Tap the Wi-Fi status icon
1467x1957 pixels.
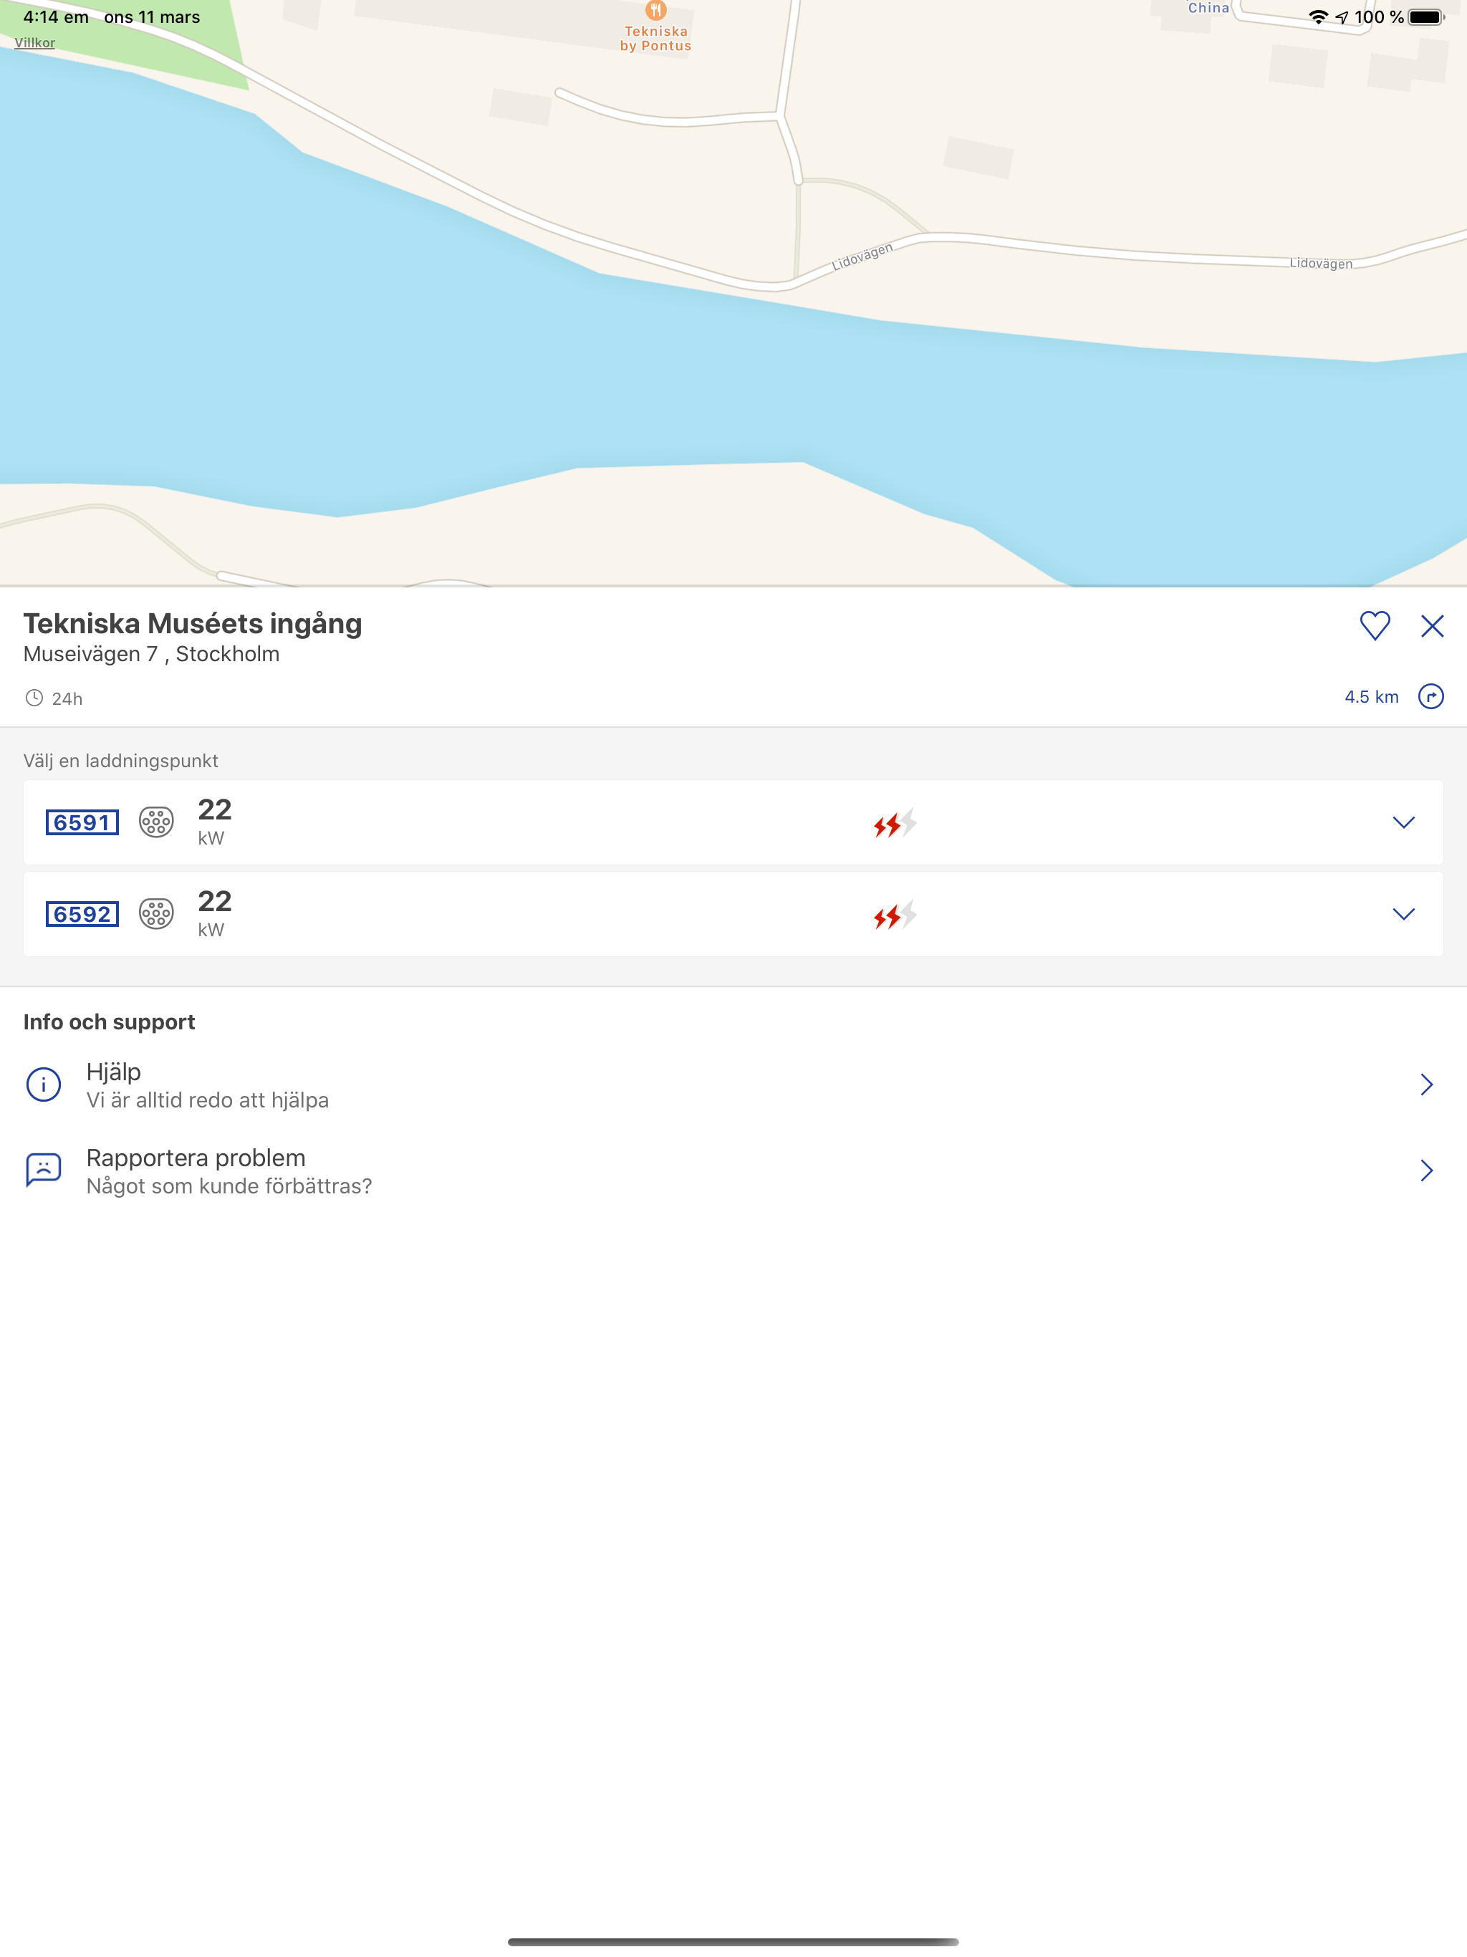pyautogui.click(x=1317, y=16)
